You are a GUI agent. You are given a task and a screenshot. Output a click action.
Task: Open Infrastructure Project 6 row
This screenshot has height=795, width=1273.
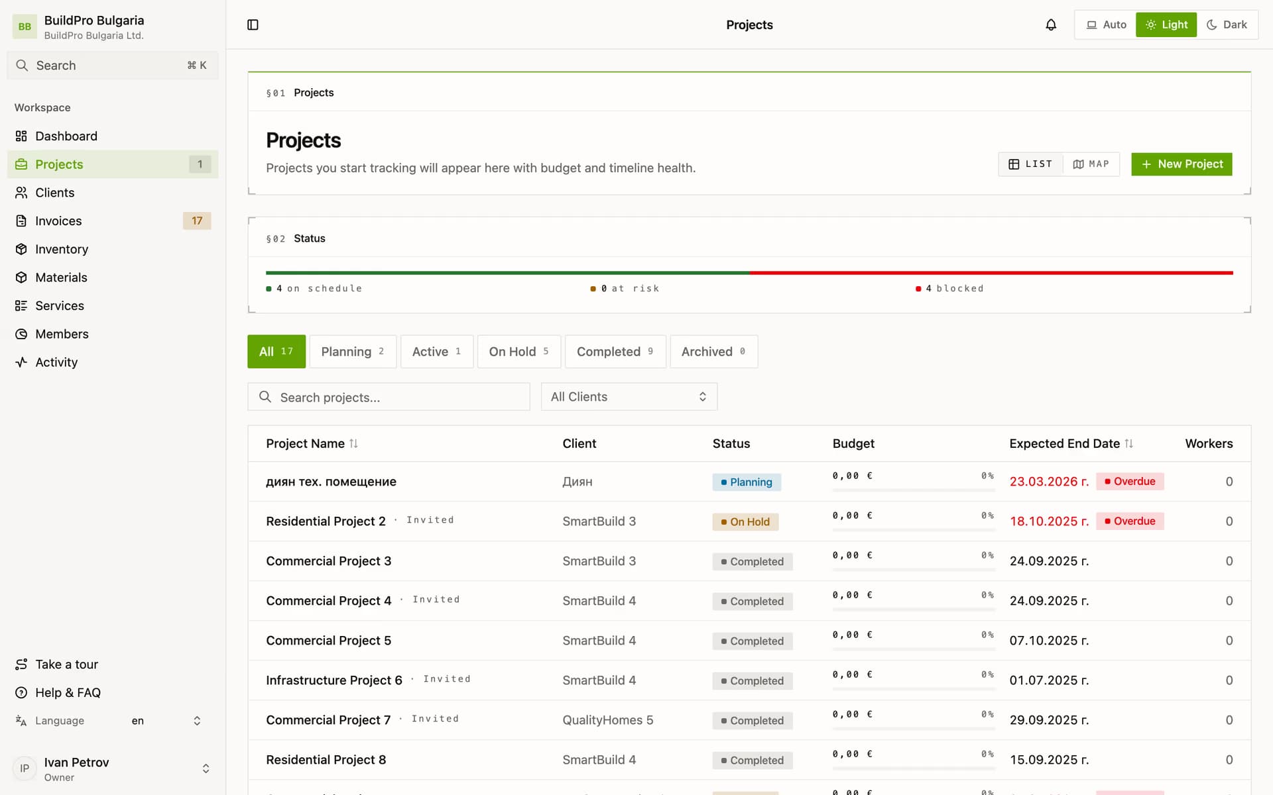coord(749,680)
